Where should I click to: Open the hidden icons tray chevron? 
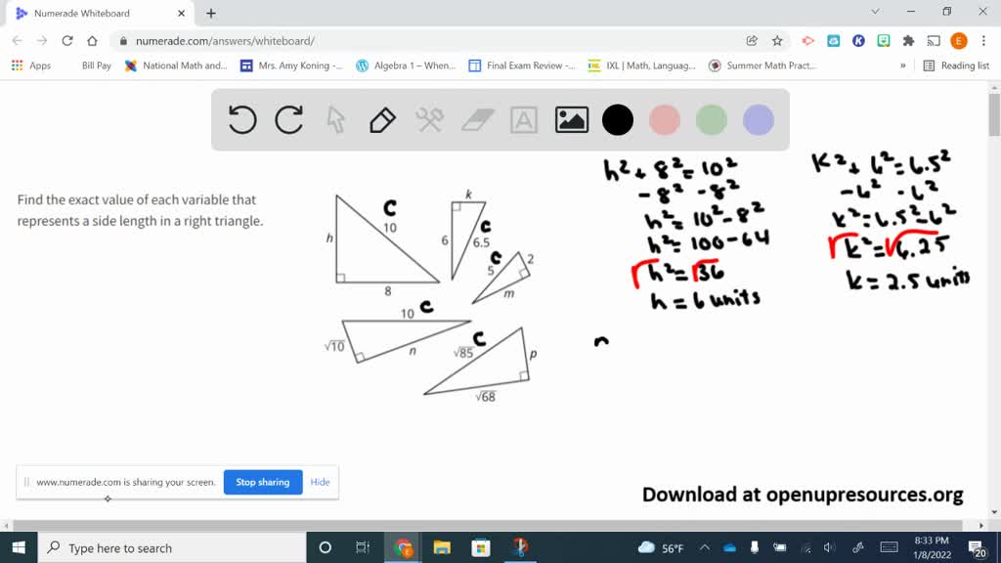point(704,547)
